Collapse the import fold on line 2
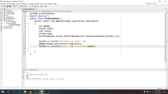 pos(28,16)
